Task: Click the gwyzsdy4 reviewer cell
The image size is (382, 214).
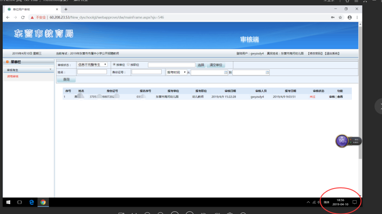Action: tap(257, 97)
